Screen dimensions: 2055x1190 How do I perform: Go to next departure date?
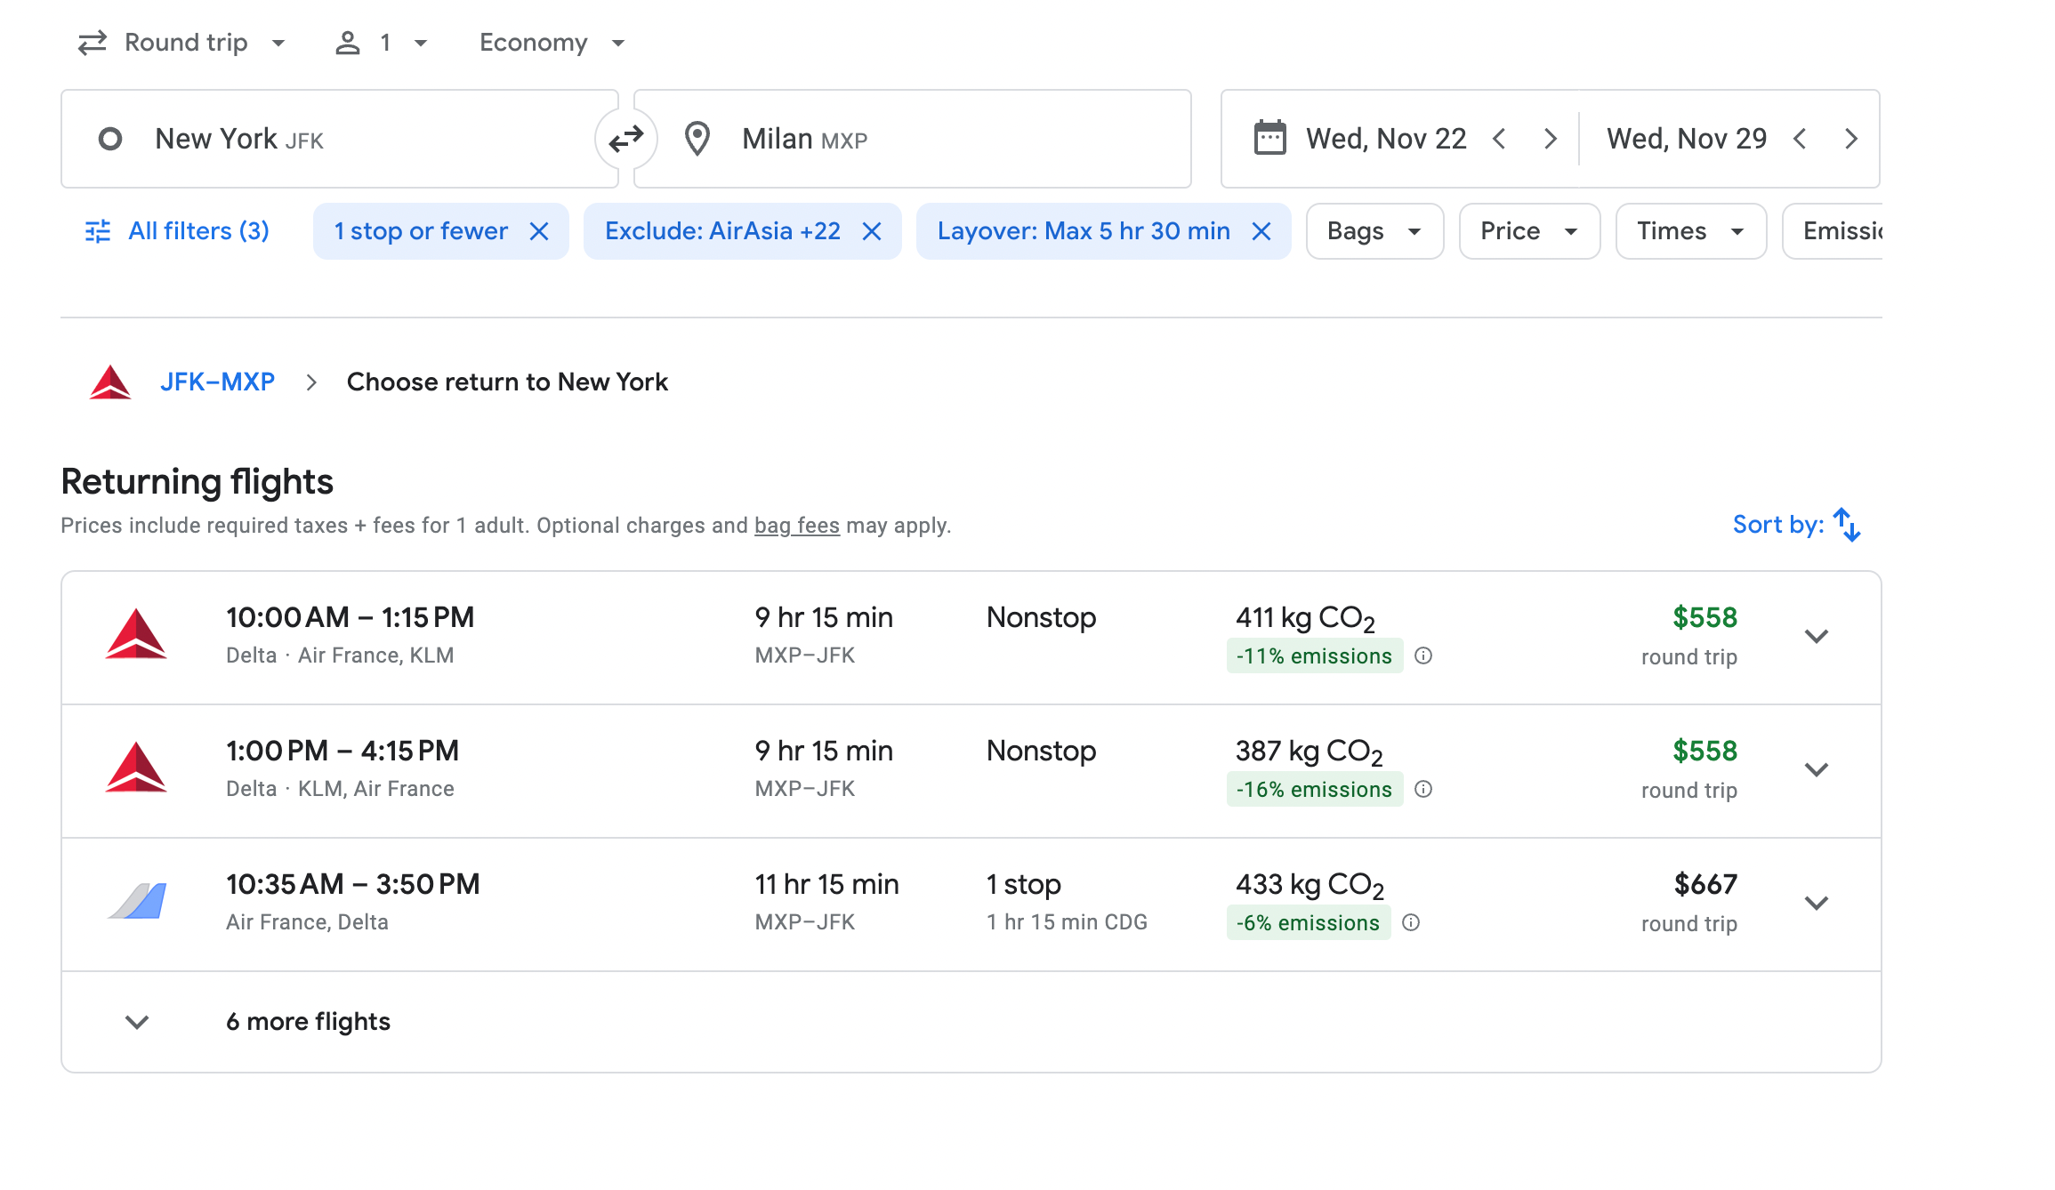click(x=1551, y=139)
